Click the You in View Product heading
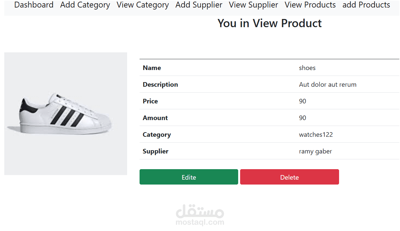 [270, 24]
